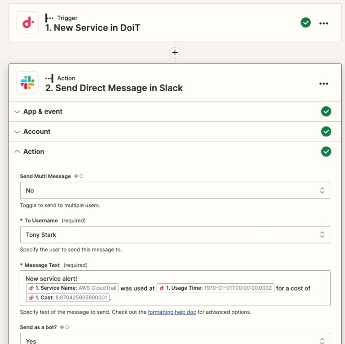Click the New Service in DoiT step title
This screenshot has width=345, height=344.
point(93,28)
